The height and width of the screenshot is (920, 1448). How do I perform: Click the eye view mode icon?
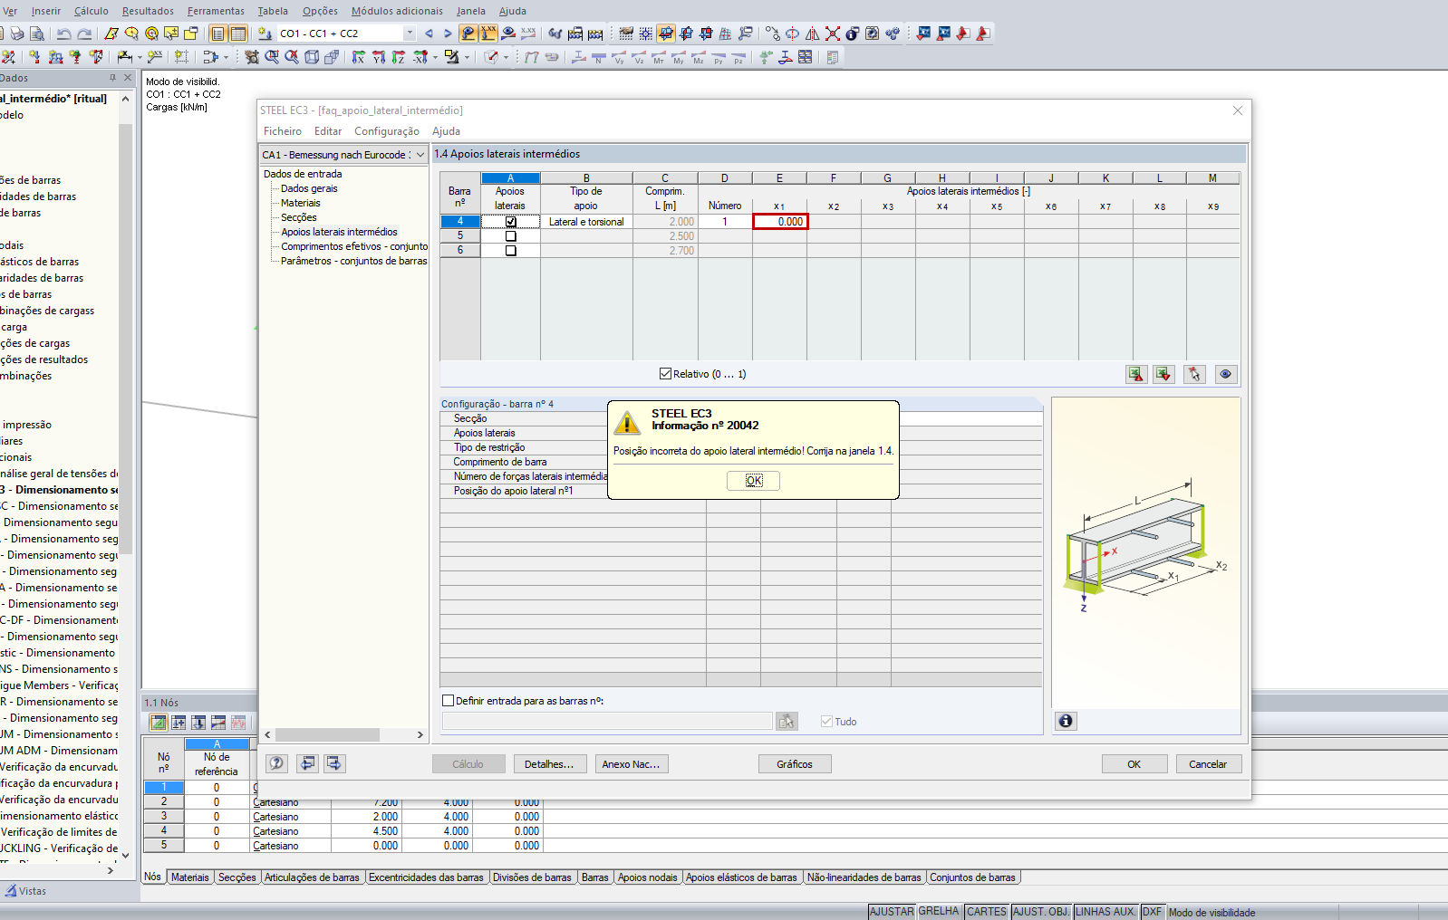1225,374
